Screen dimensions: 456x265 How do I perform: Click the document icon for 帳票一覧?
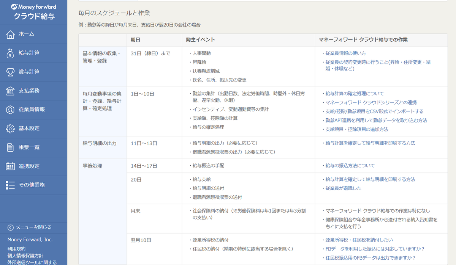(10, 147)
